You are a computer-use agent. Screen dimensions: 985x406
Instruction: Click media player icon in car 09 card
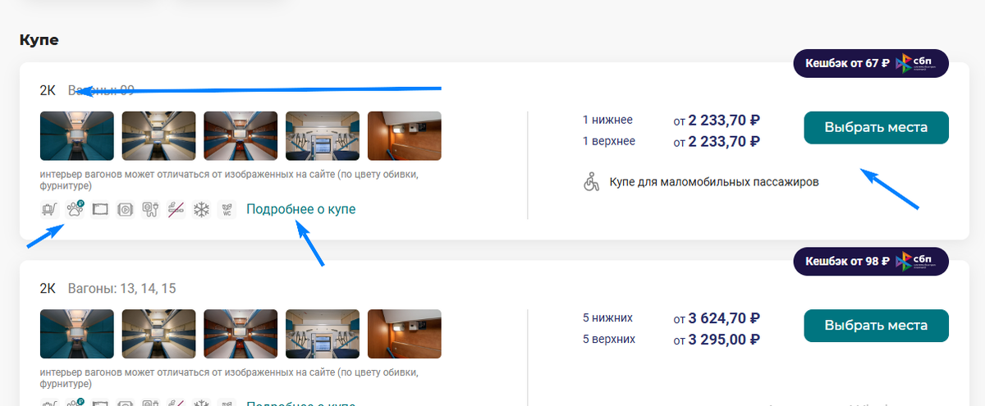(126, 209)
